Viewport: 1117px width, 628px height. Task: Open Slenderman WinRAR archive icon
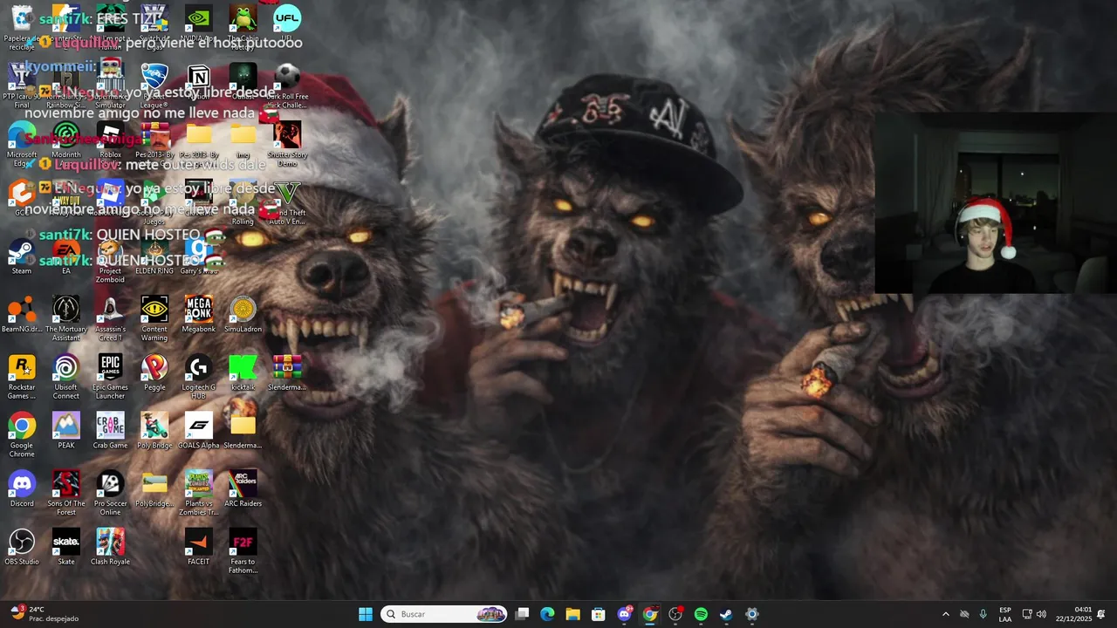(287, 372)
